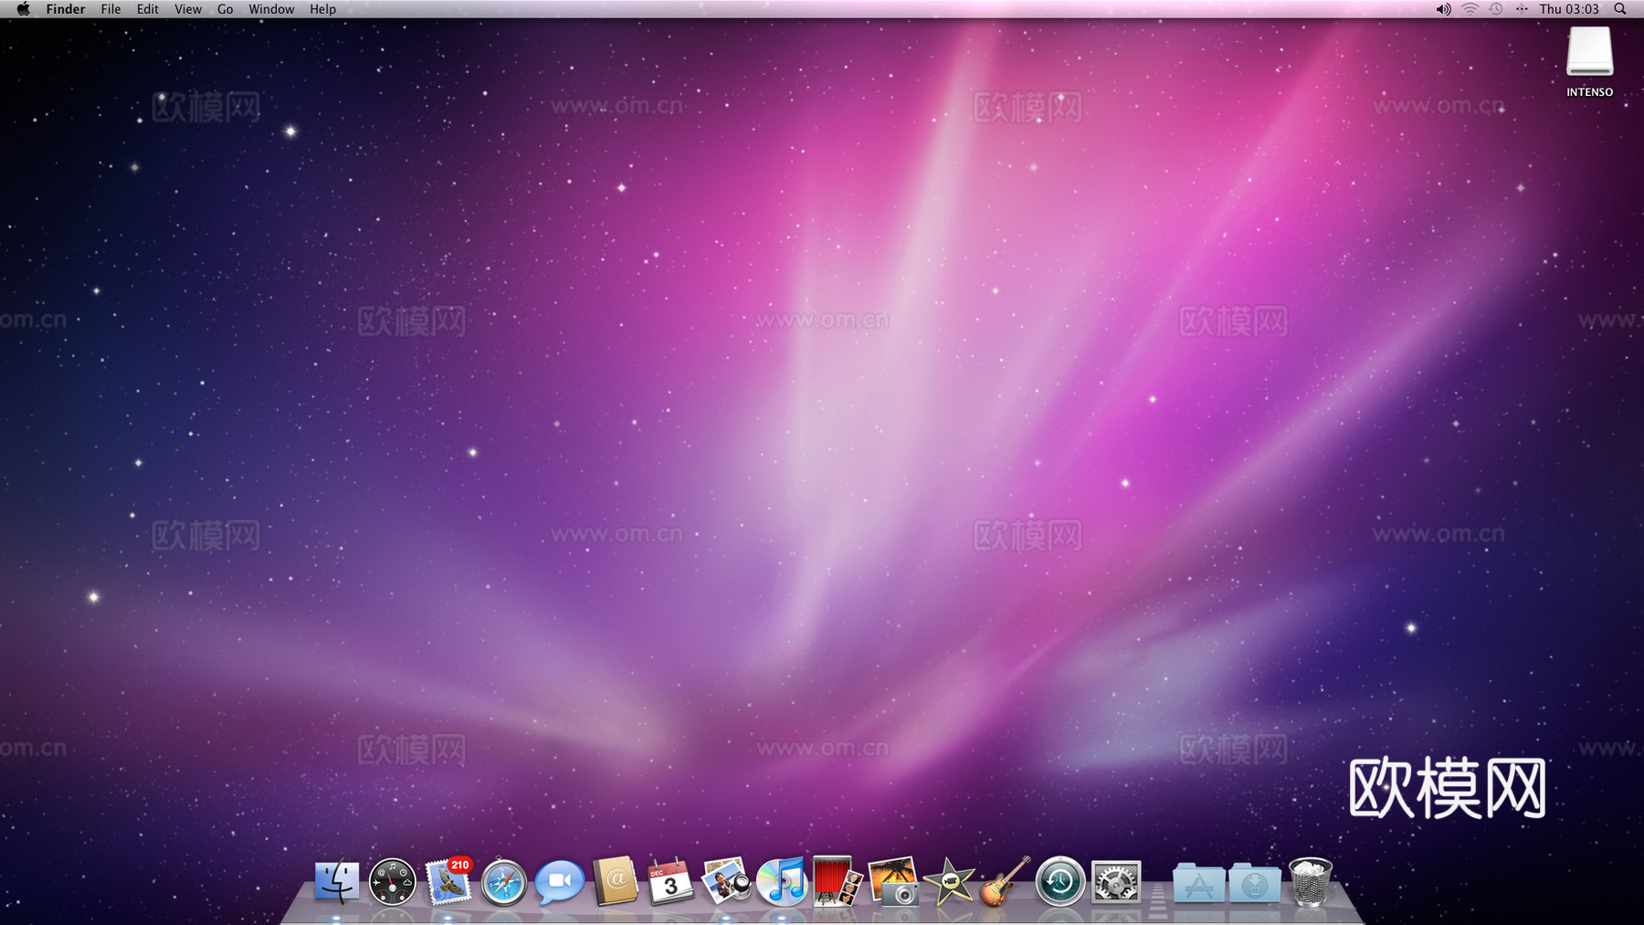
Task: Open the Downloads folder stack
Action: click(x=1254, y=883)
